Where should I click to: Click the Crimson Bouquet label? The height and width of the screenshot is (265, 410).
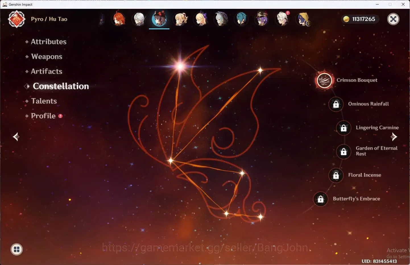[x=357, y=80]
